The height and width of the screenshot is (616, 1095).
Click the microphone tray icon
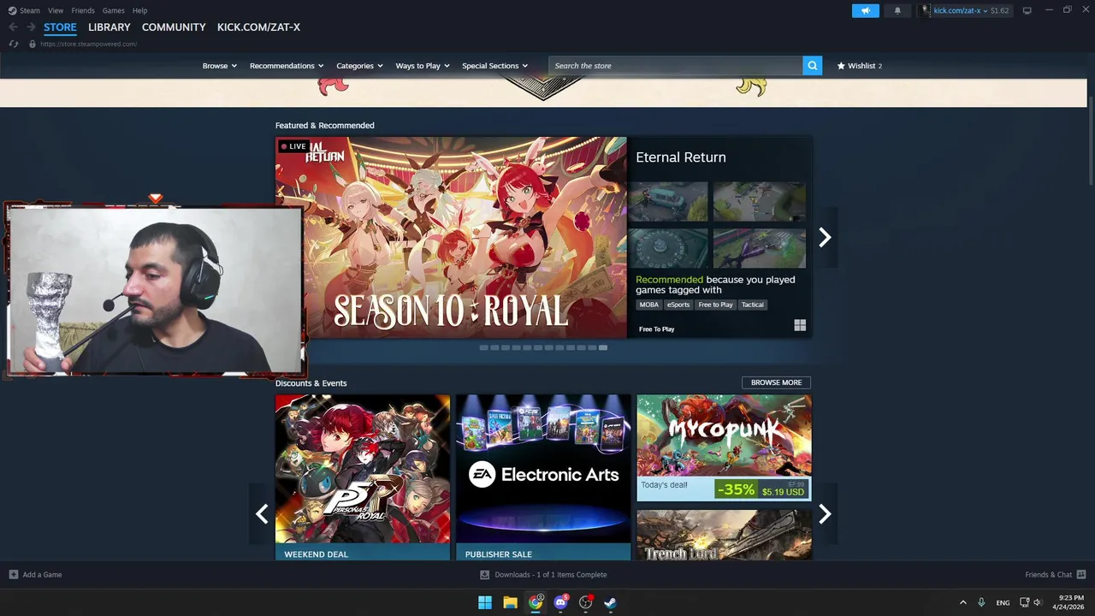point(981,602)
